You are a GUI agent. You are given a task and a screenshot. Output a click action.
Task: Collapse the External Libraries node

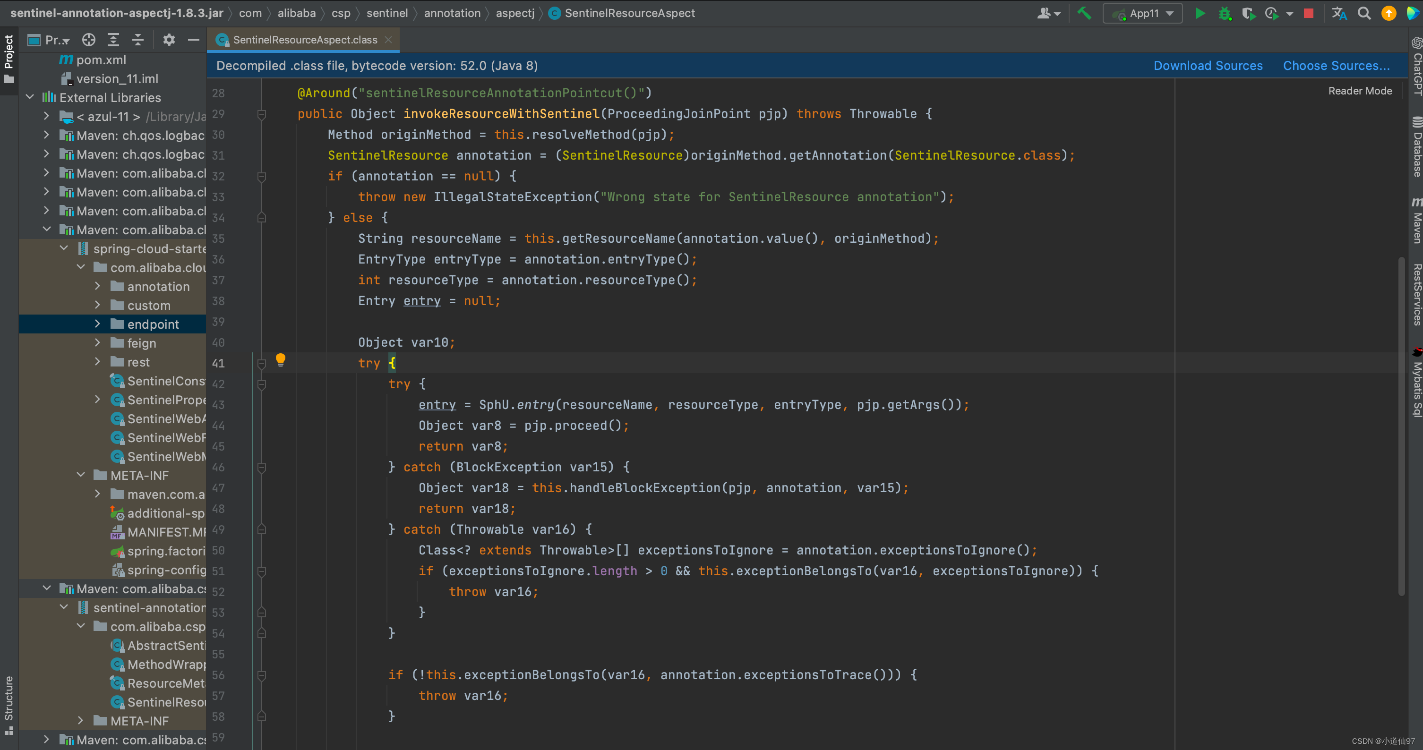[x=30, y=97]
